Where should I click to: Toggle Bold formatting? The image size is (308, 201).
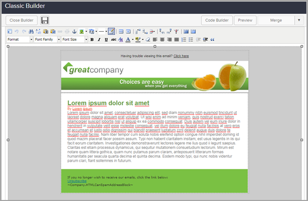click(92, 40)
